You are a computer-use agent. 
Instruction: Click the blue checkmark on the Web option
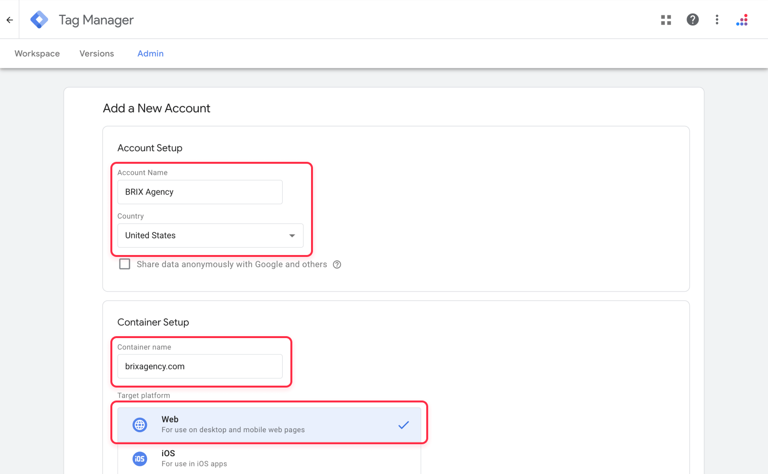pos(404,425)
